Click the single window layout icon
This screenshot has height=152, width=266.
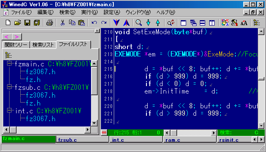pyautogui.click(x=183, y=23)
